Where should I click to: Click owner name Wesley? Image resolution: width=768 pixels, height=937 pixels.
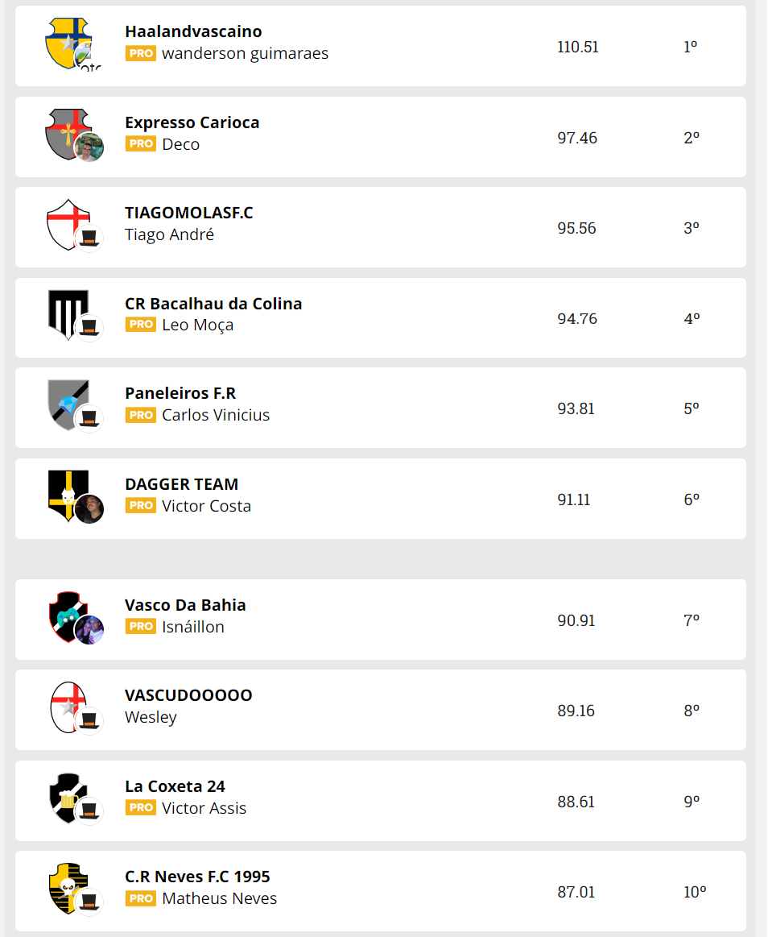(151, 718)
